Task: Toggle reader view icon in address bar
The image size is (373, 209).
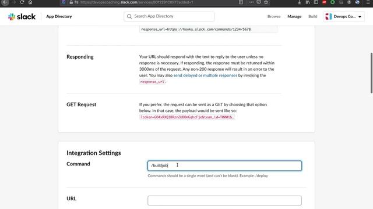Action: 241,2
